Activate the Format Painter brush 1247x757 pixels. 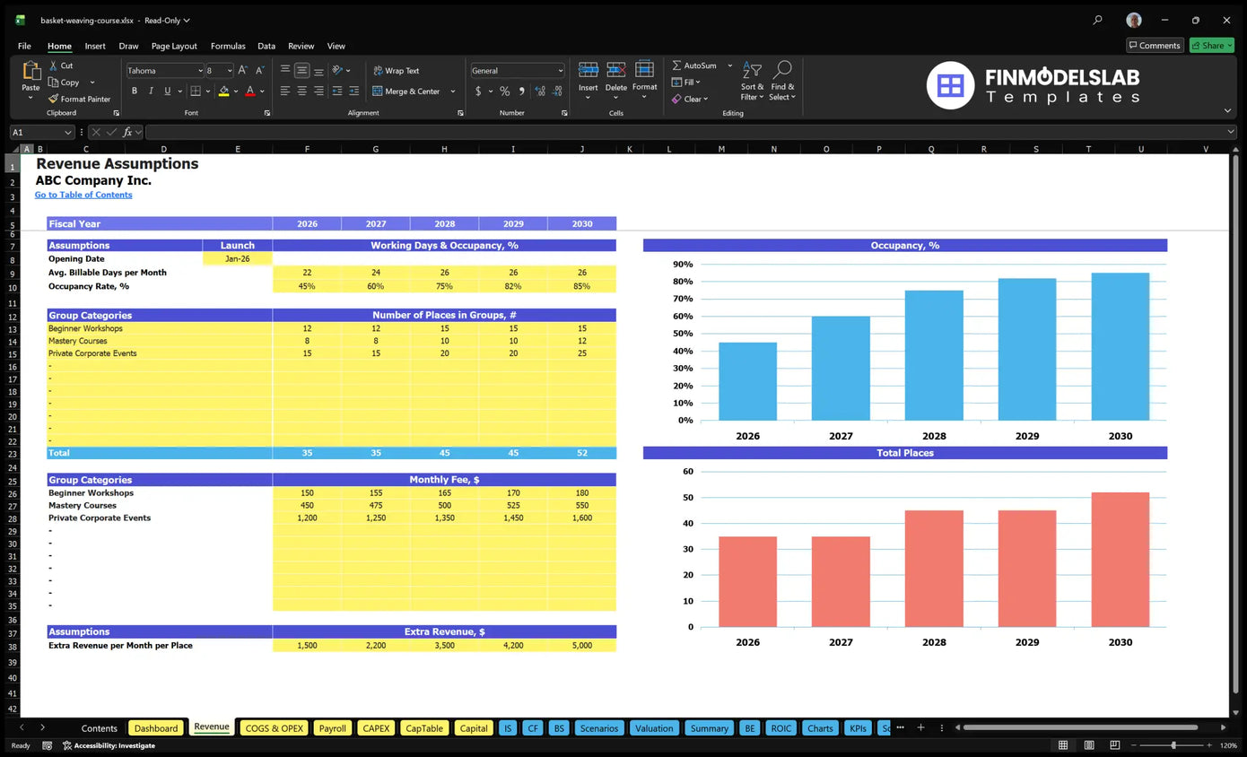[54, 99]
